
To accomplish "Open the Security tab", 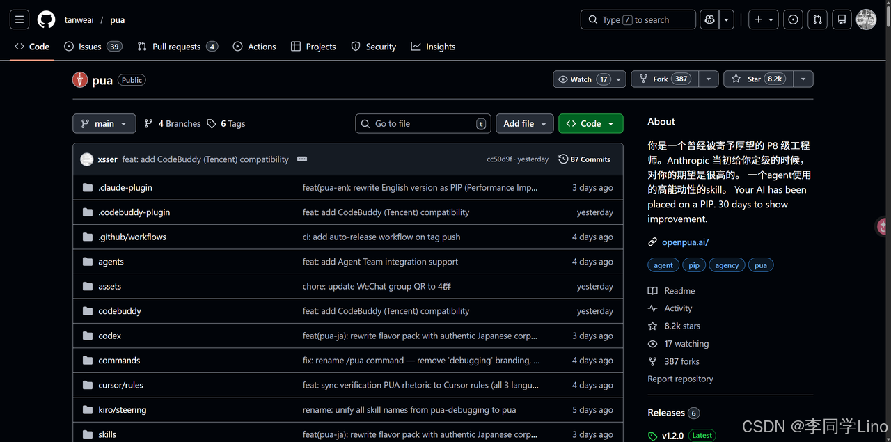I will (374, 47).
